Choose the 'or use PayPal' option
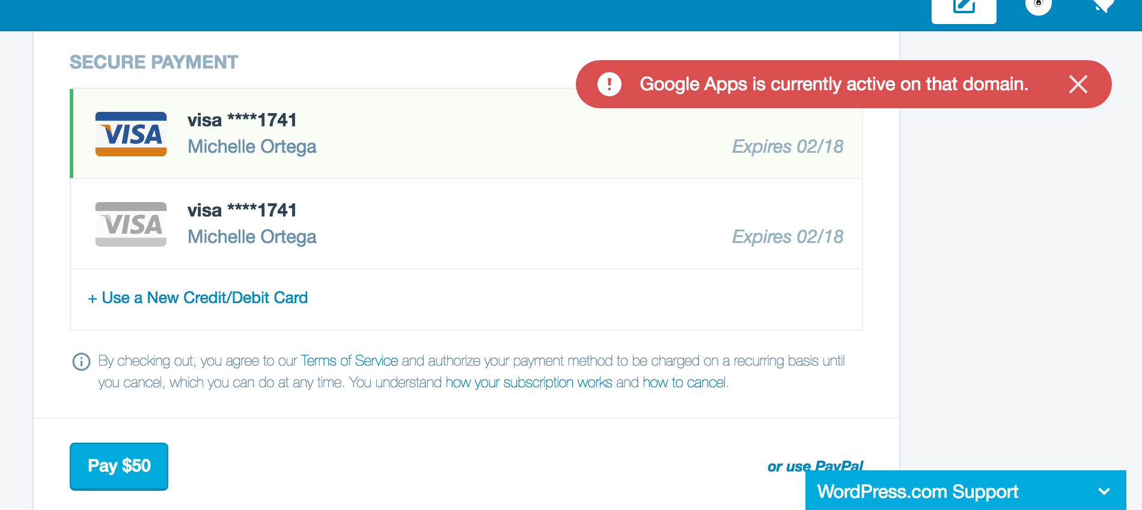This screenshot has height=510, width=1142. [814, 465]
